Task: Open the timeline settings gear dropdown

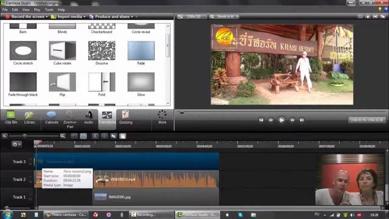Action: (x=16, y=144)
